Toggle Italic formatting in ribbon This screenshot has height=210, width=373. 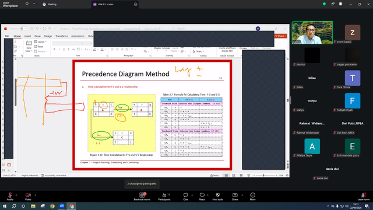[x=59, y=49]
